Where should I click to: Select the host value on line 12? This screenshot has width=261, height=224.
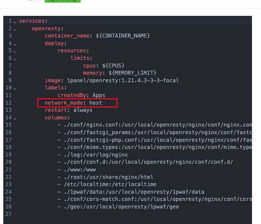(96, 103)
